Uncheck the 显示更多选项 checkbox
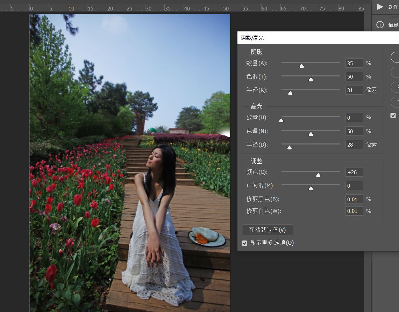 tap(245, 243)
